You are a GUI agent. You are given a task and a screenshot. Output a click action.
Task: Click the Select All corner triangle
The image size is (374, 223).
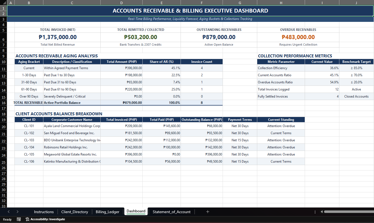(x=4, y=2)
